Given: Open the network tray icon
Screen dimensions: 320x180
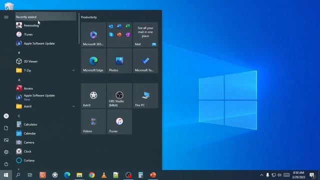Looking at the screenshot, I should point(273,175).
